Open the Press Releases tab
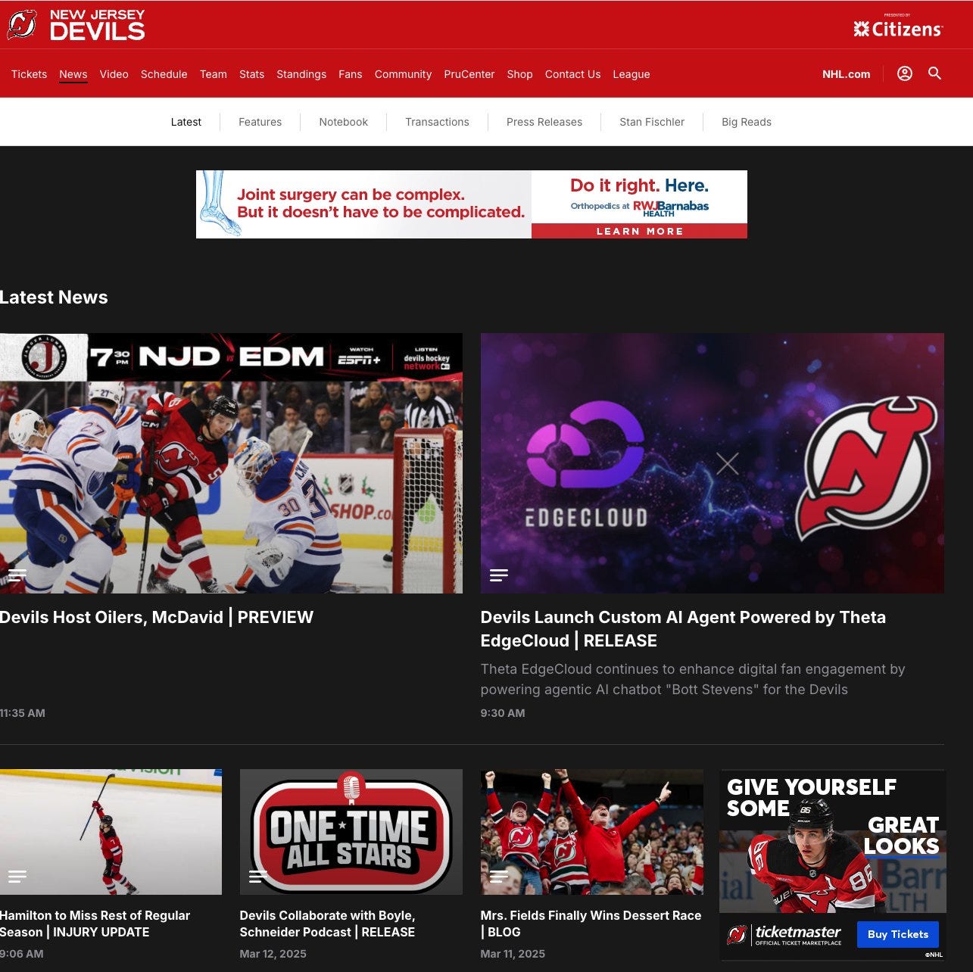Image resolution: width=973 pixels, height=972 pixels. pyautogui.click(x=544, y=122)
